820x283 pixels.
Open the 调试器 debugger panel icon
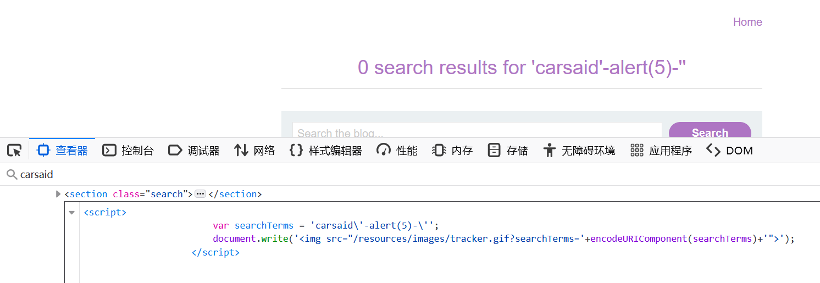(175, 150)
